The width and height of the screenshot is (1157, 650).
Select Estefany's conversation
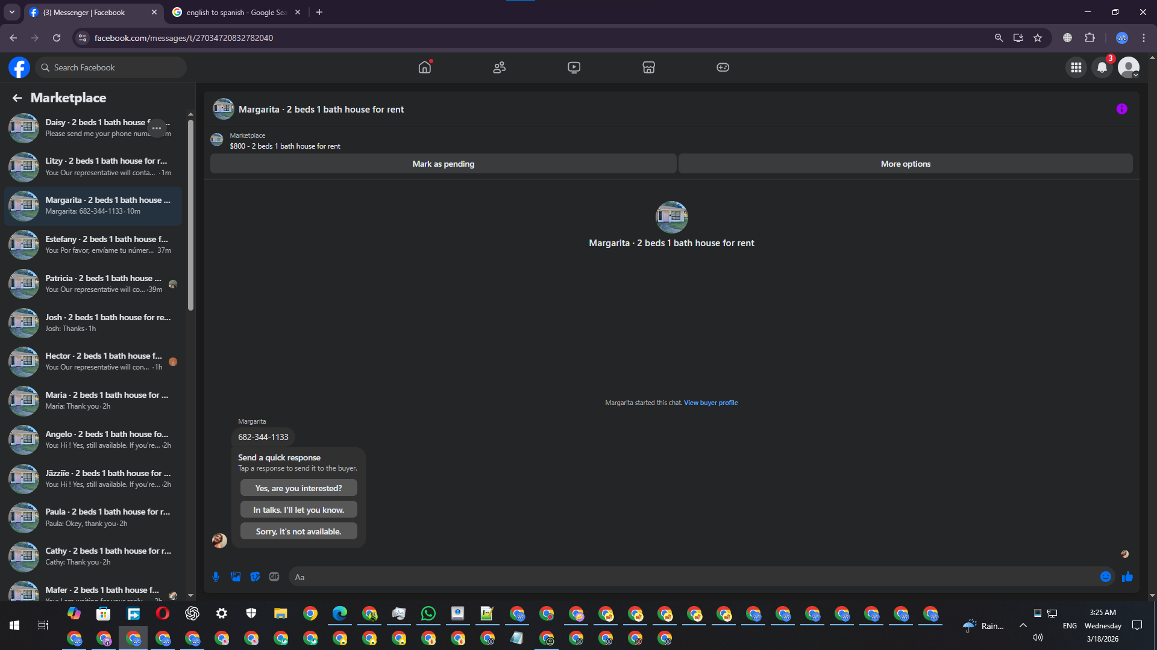tap(93, 245)
